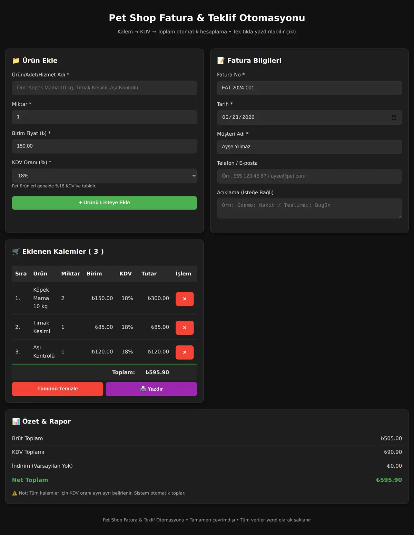Click the cart icon beside Eklenen Kalemler
Image resolution: width=414 pixels, height=535 pixels.
click(16, 252)
